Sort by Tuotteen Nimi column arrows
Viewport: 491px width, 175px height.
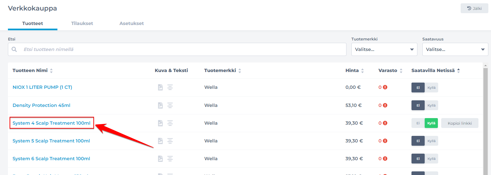pyautogui.click(x=51, y=71)
